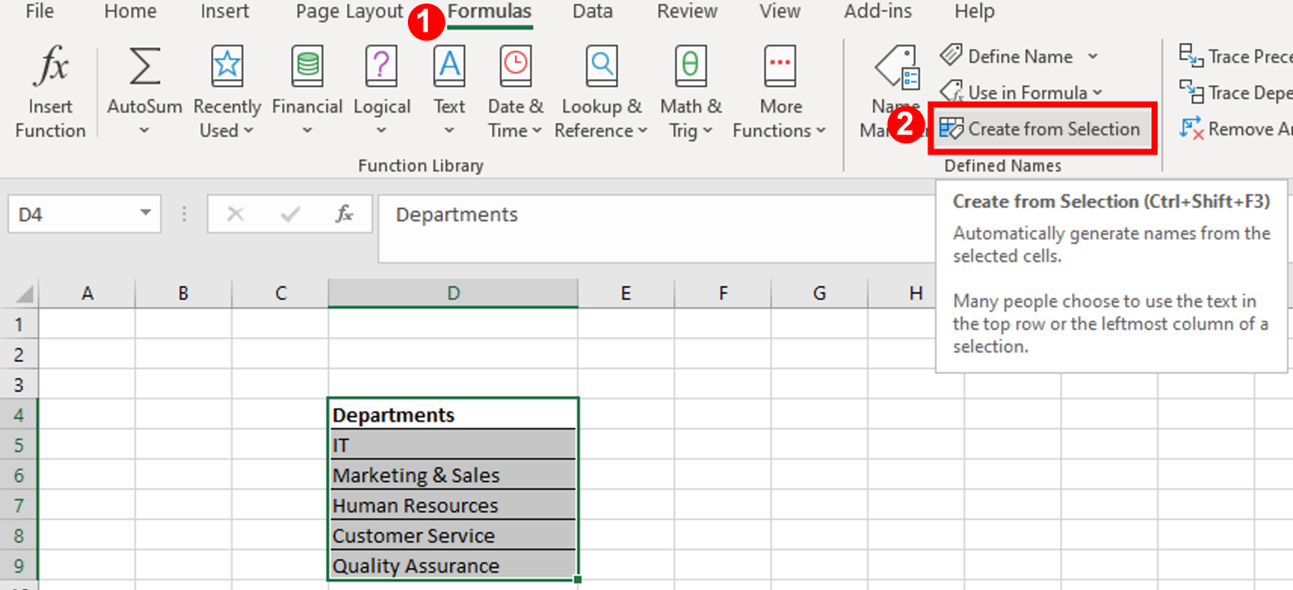Image resolution: width=1293 pixels, height=590 pixels.
Task: Open Lookup & Reference magnifier icon
Action: (x=602, y=67)
